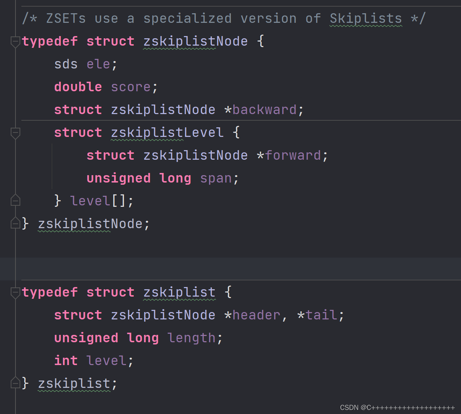Image resolution: width=461 pixels, height=414 pixels.
Task: Click the ele field name
Action: [98, 64]
